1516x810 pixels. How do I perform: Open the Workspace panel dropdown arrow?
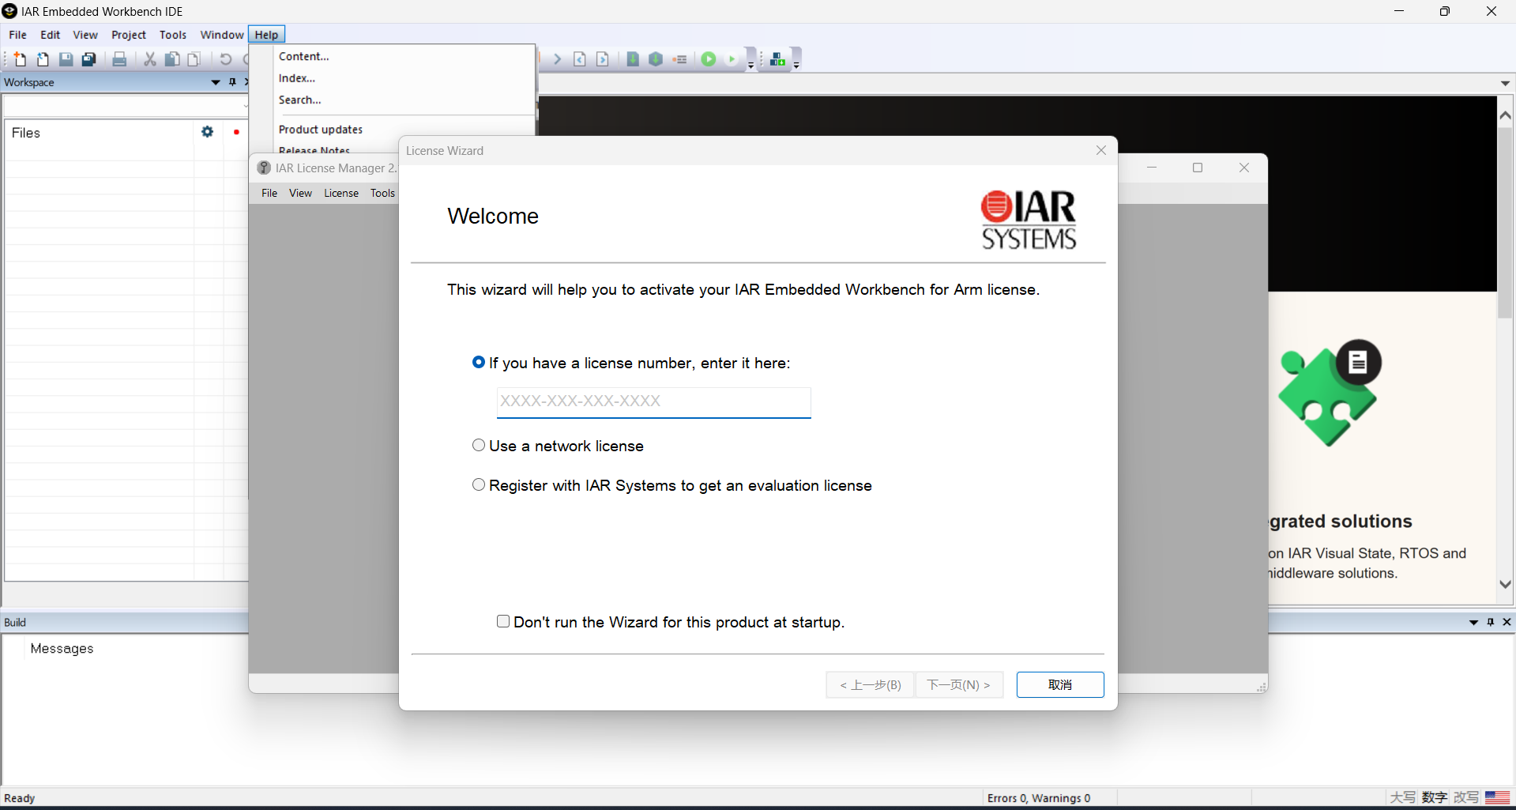[x=216, y=82]
